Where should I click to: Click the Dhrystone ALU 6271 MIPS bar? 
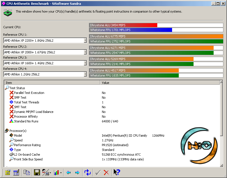coord(156,48)
